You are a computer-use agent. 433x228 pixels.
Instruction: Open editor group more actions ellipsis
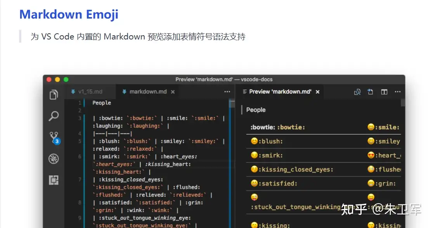227,92
